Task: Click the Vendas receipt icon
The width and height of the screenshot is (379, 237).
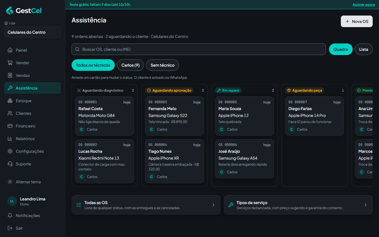Action: (x=10, y=75)
